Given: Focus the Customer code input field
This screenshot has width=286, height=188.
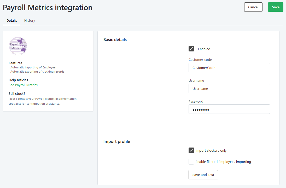Looking at the screenshot, I should point(229,68).
